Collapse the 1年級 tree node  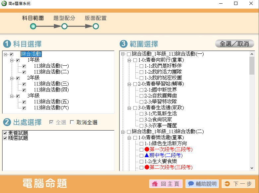tap(12, 60)
